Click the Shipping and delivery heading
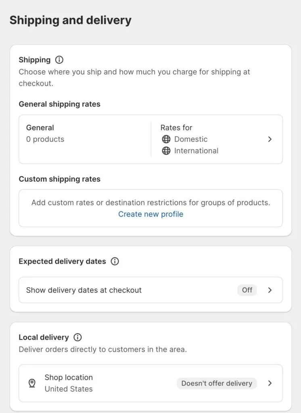The image size is (301, 413). (x=71, y=20)
